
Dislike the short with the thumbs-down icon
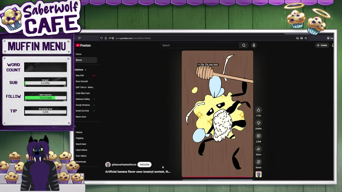pyautogui.click(x=258, y=123)
